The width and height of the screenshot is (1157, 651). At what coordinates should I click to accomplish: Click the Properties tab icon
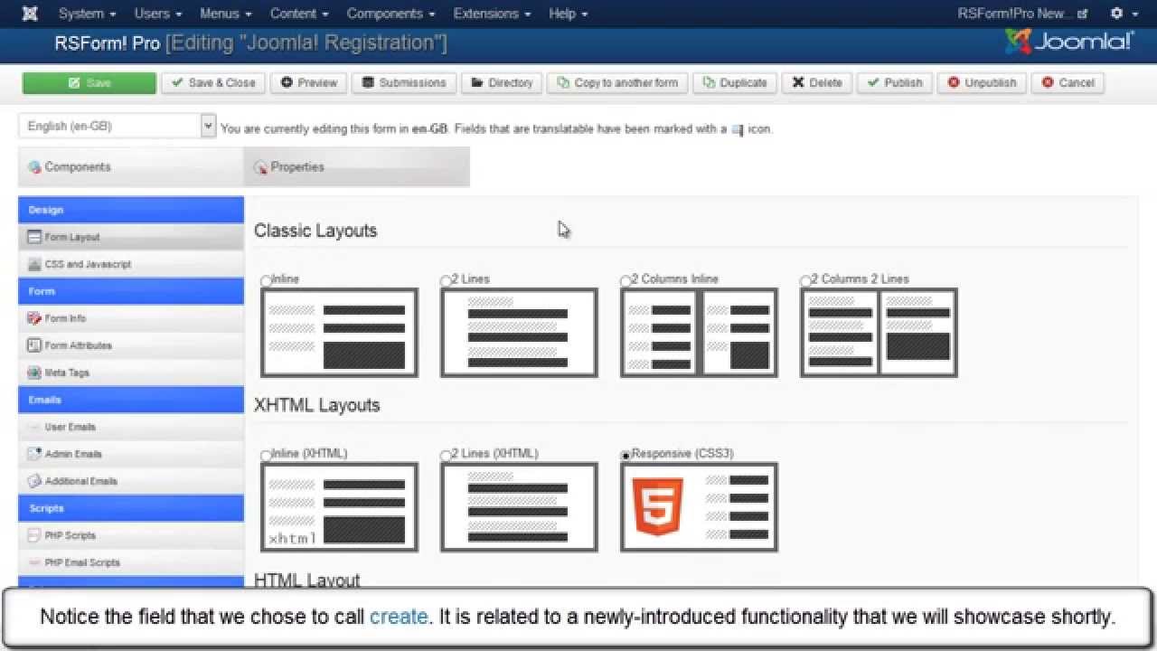(x=261, y=167)
